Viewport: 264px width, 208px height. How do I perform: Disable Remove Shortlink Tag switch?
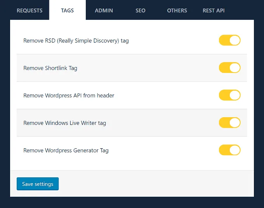pos(230,68)
